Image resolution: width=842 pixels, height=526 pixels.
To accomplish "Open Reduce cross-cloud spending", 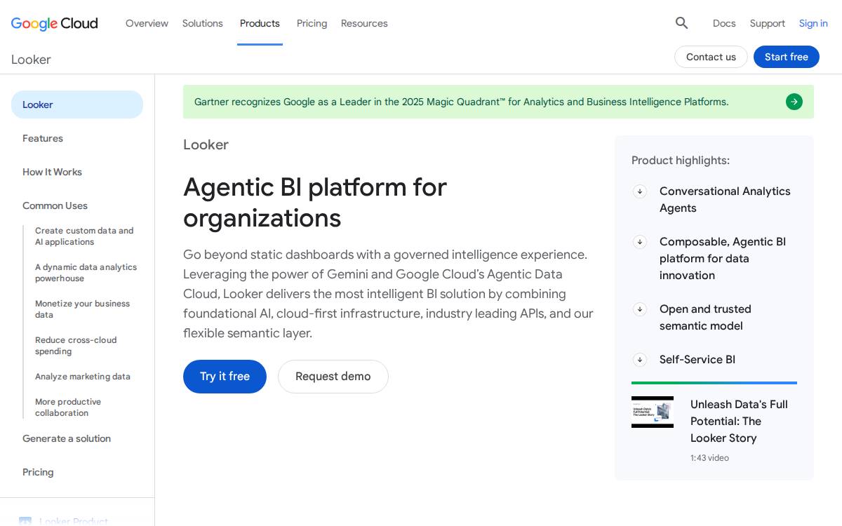I will click(x=76, y=346).
